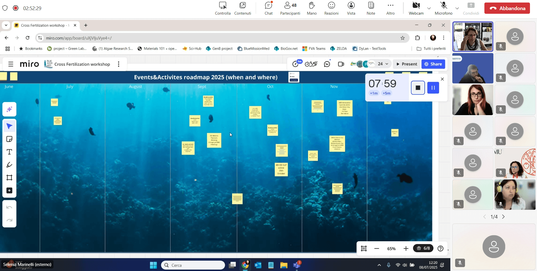Stop the Miro timer
Image resolution: width=537 pixels, height=271 pixels.
pos(418,88)
